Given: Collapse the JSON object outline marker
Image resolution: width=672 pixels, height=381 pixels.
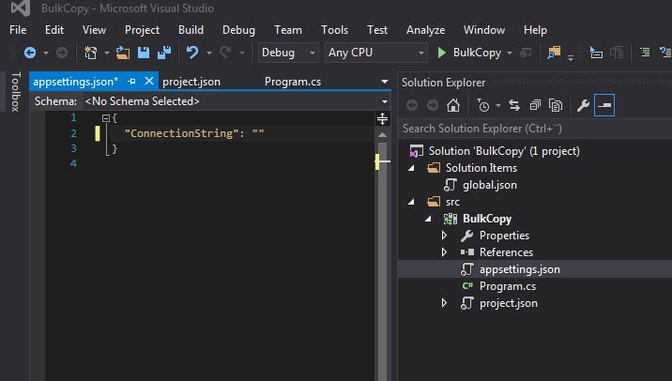Looking at the screenshot, I should [x=106, y=117].
